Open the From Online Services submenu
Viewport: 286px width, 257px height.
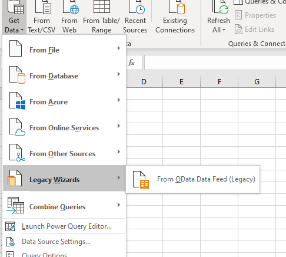(64, 126)
